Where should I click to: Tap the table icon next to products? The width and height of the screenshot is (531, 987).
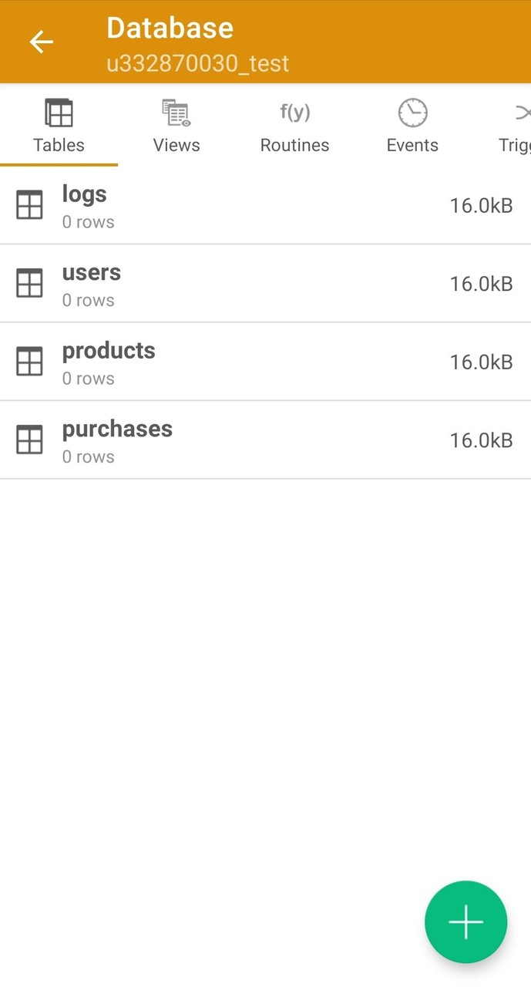pyautogui.click(x=29, y=361)
